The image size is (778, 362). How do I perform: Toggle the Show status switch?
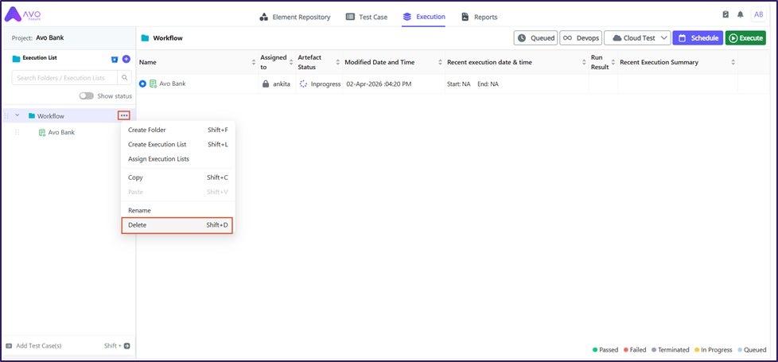86,96
